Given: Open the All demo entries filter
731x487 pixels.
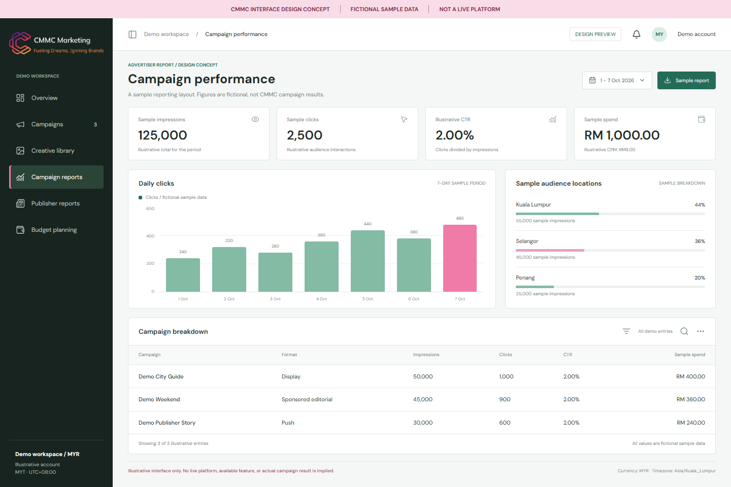Looking at the screenshot, I should pos(655,331).
